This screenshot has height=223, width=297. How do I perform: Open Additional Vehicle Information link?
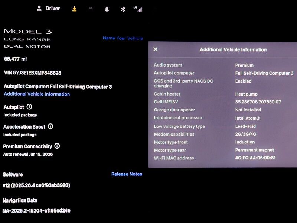click(x=37, y=94)
